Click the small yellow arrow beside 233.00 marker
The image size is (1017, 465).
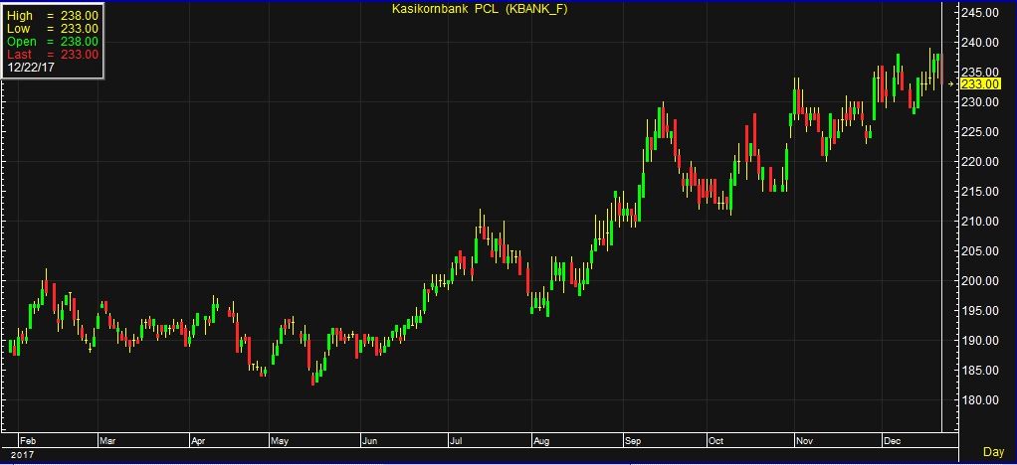pos(951,84)
